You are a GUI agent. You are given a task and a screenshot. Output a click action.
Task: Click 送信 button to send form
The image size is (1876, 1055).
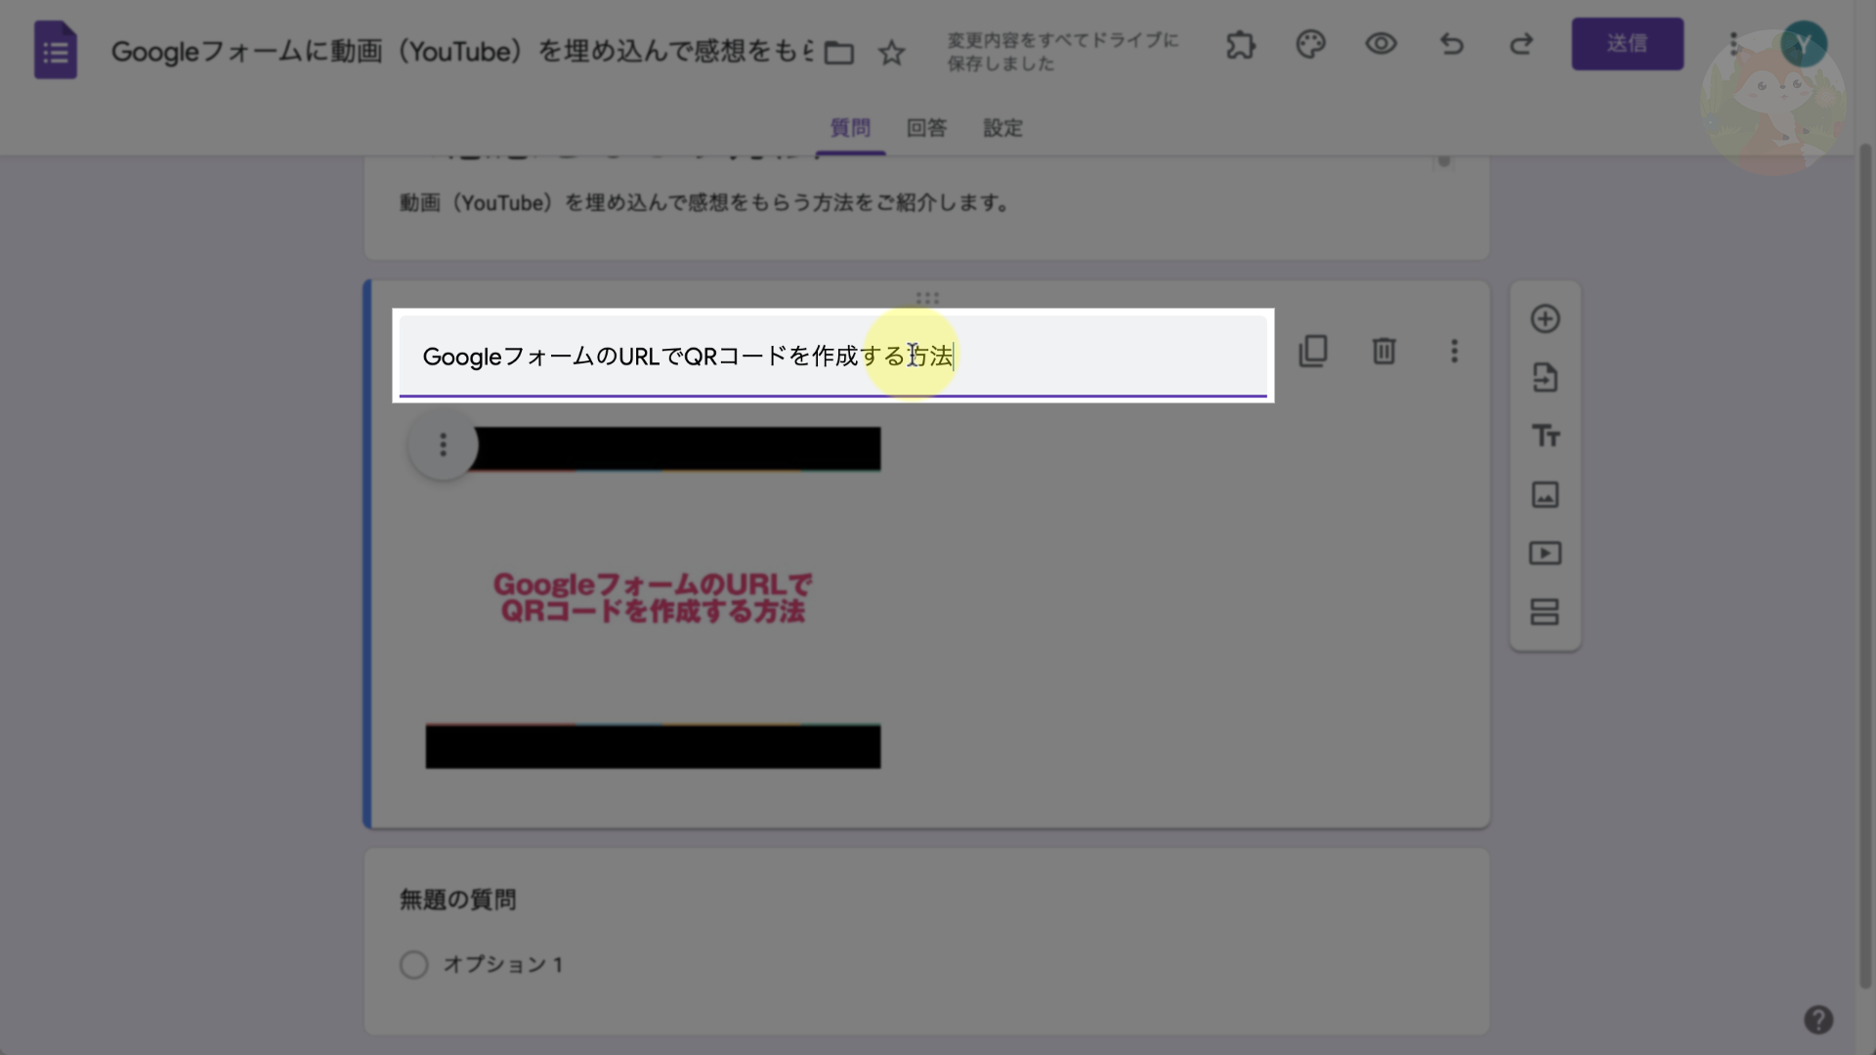(1626, 43)
